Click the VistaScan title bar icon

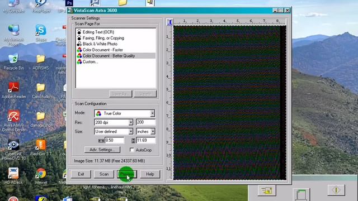pos(70,11)
